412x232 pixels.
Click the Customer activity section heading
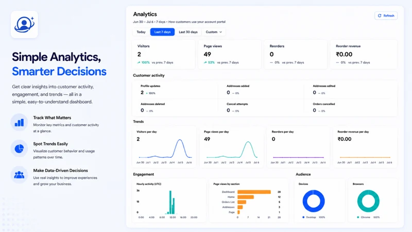coord(149,75)
